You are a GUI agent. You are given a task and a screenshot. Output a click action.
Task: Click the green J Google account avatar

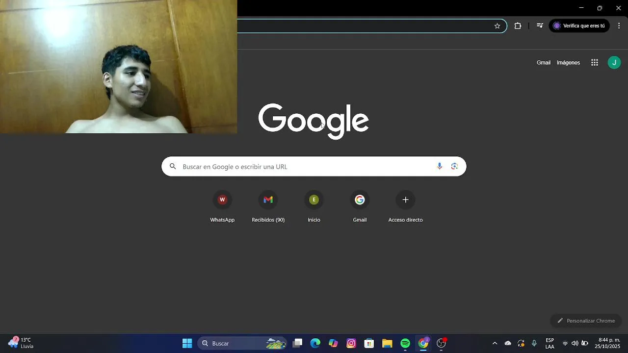[x=614, y=63]
